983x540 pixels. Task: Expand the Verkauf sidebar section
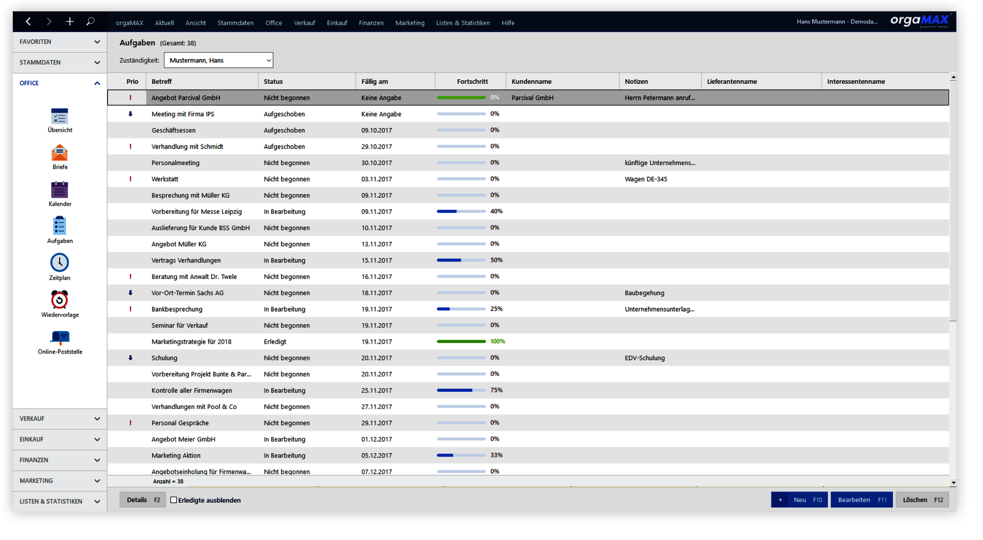pos(59,419)
